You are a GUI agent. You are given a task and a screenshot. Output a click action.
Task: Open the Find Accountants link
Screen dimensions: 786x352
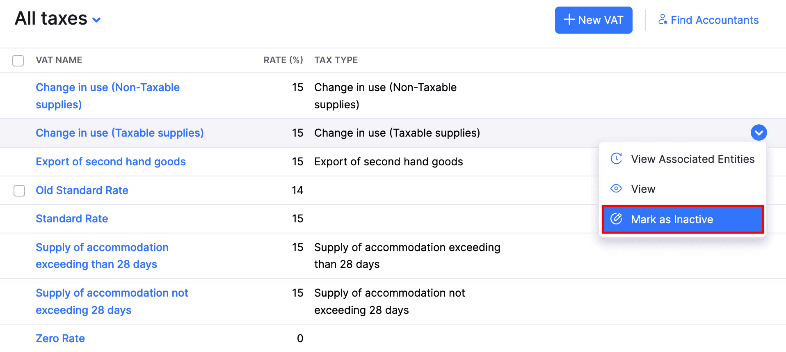coord(714,20)
